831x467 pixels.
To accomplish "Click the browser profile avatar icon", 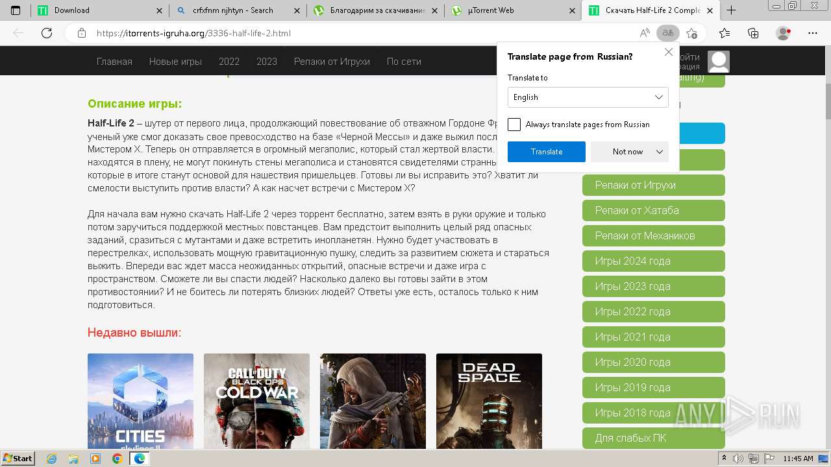I will point(784,33).
